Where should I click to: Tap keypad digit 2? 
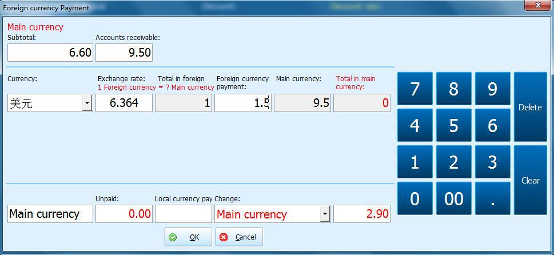coord(453,162)
